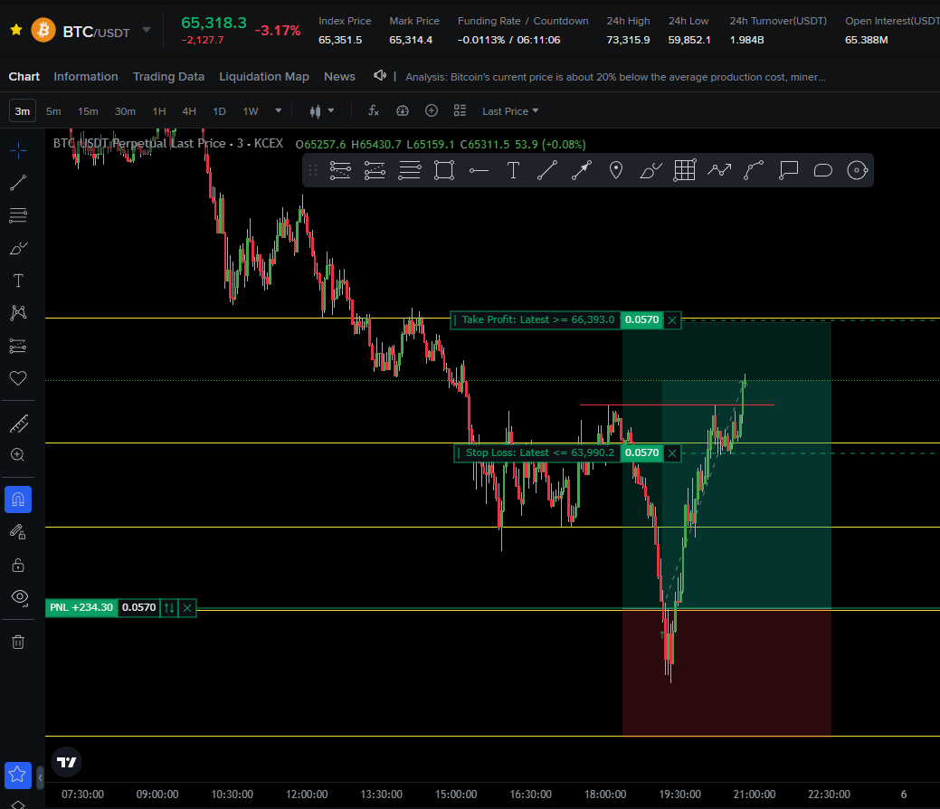The width and height of the screenshot is (940, 809).
Task: Choose second fib extension icon in floating toolbar
Action: point(375,170)
